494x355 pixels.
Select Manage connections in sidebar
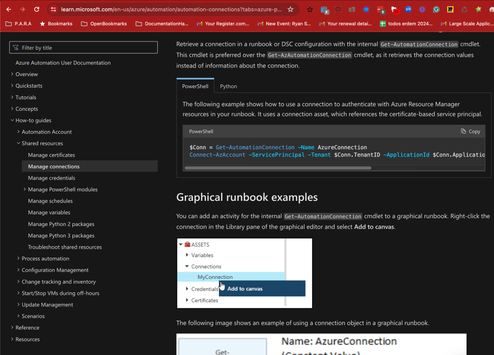click(89, 166)
